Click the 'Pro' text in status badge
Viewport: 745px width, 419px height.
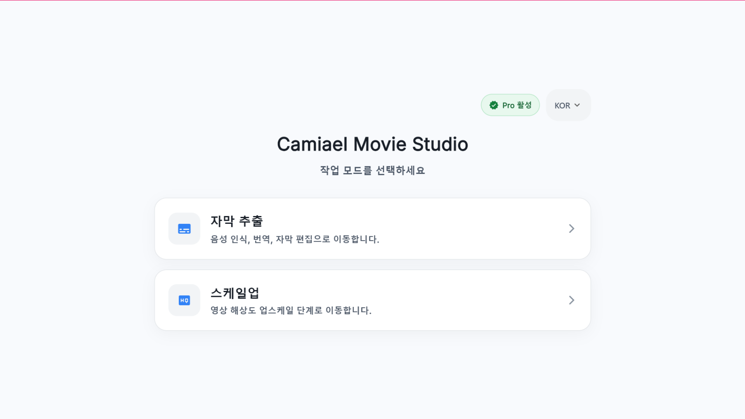click(x=508, y=106)
